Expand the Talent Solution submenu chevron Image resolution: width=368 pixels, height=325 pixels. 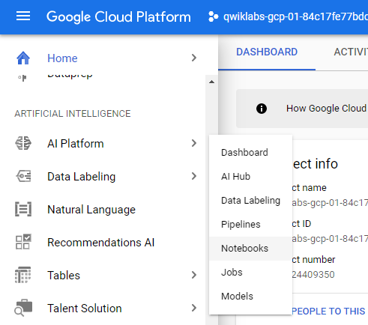[194, 308]
